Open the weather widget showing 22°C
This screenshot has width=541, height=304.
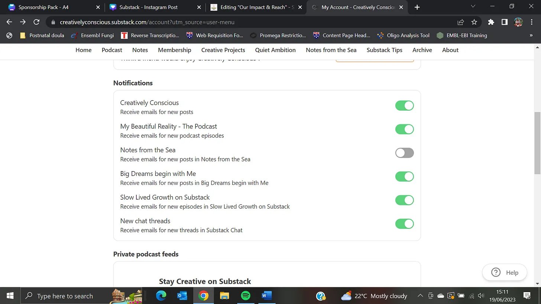374,296
